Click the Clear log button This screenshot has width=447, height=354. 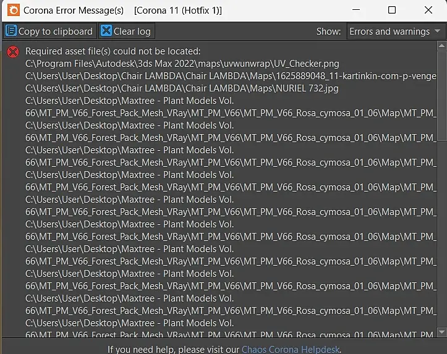(127, 31)
